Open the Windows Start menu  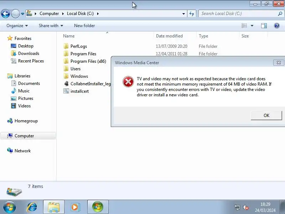tap(10, 207)
